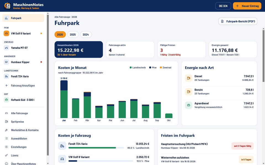The height and width of the screenshot is (165, 265).
Task: Open the Lizenz page
Action: 23,155
